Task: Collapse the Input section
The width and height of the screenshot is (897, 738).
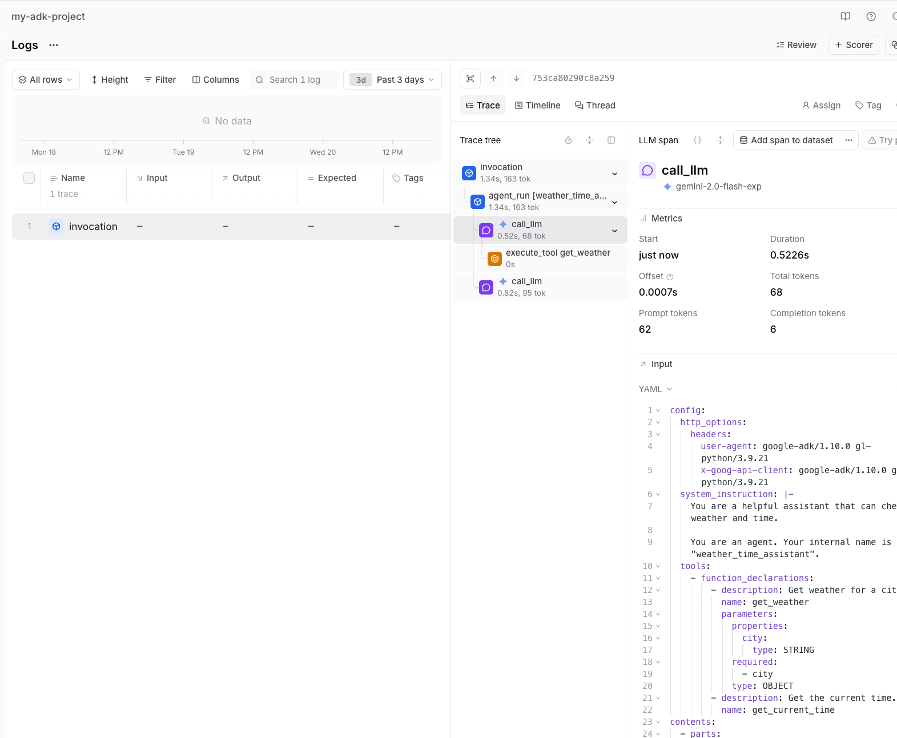Action: [x=656, y=364]
